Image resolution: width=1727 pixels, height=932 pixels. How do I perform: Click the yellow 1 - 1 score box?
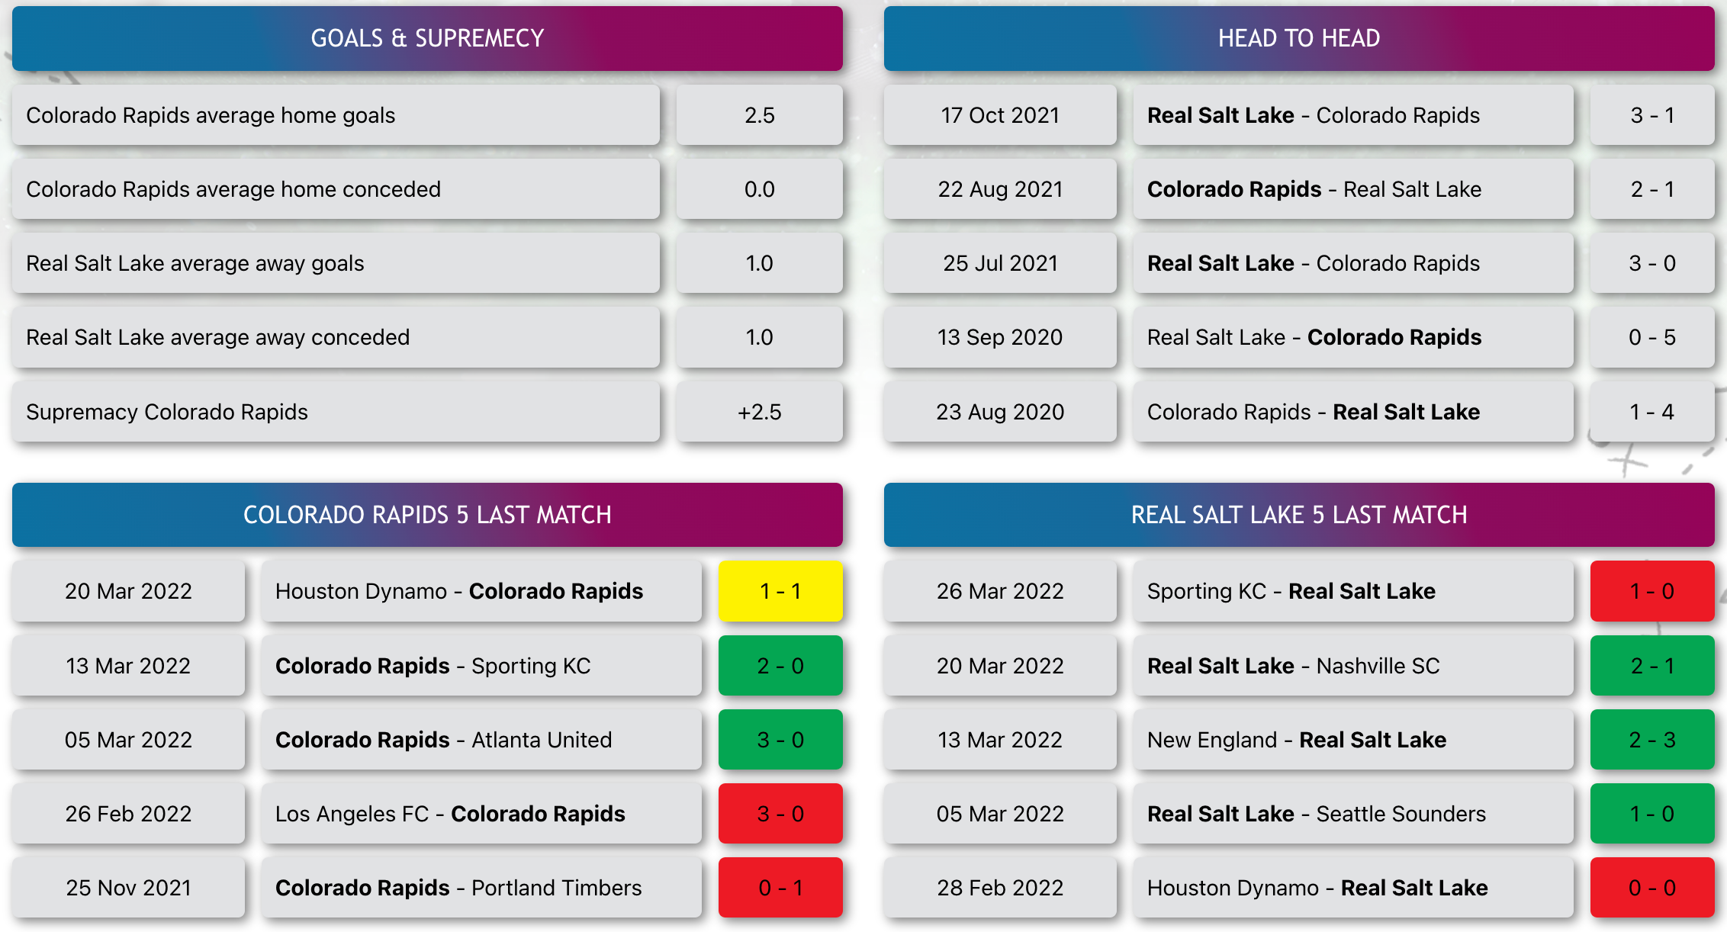[780, 591]
